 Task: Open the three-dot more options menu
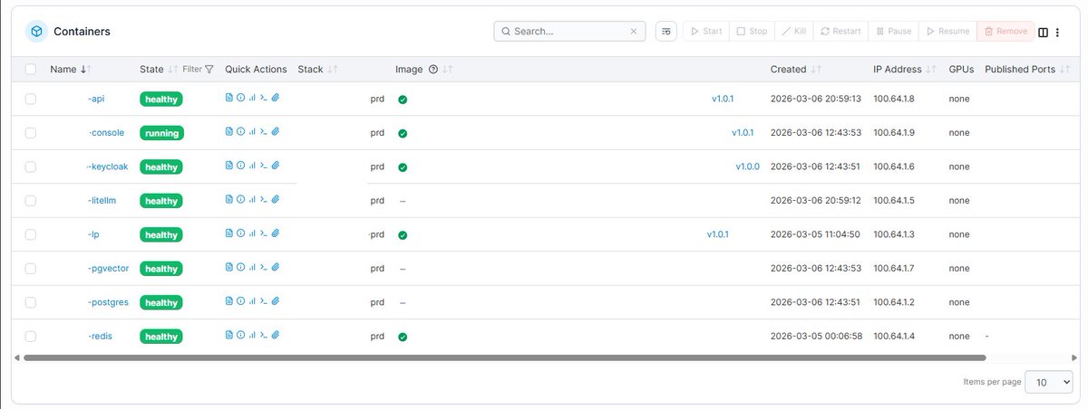point(1057,32)
